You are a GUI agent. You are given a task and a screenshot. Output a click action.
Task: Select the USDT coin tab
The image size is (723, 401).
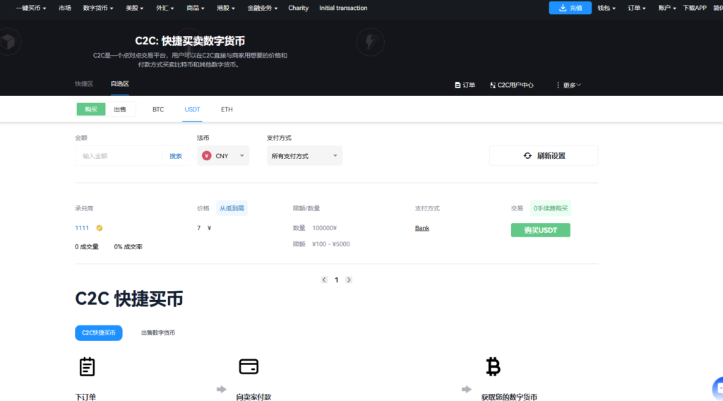[192, 109]
